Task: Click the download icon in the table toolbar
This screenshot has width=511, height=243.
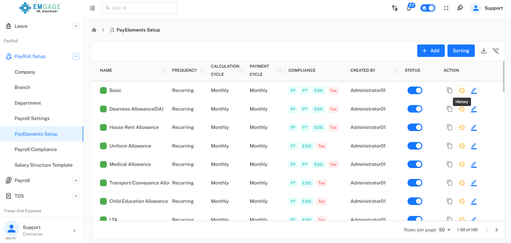Action: coord(483,51)
